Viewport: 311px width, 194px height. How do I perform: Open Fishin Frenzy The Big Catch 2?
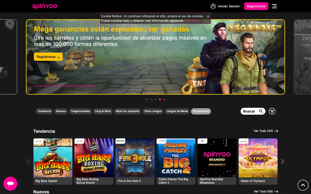click(176, 161)
